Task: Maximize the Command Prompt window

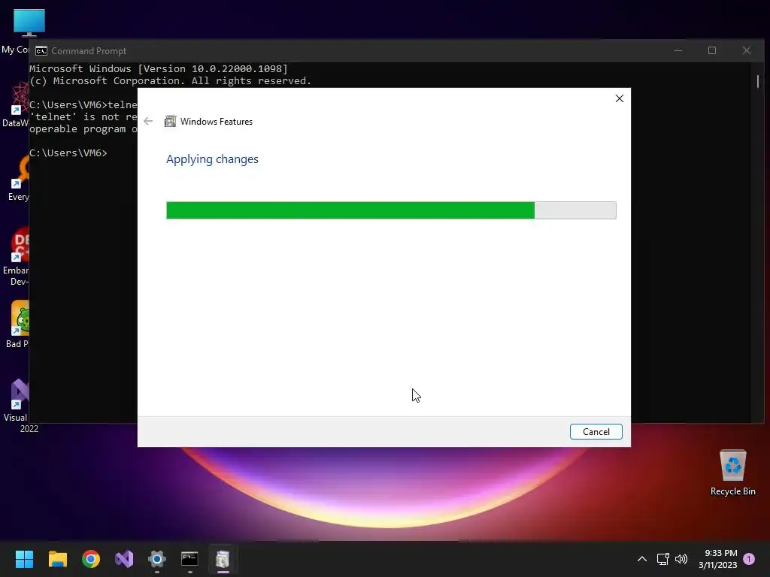Action: pos(712,50)
